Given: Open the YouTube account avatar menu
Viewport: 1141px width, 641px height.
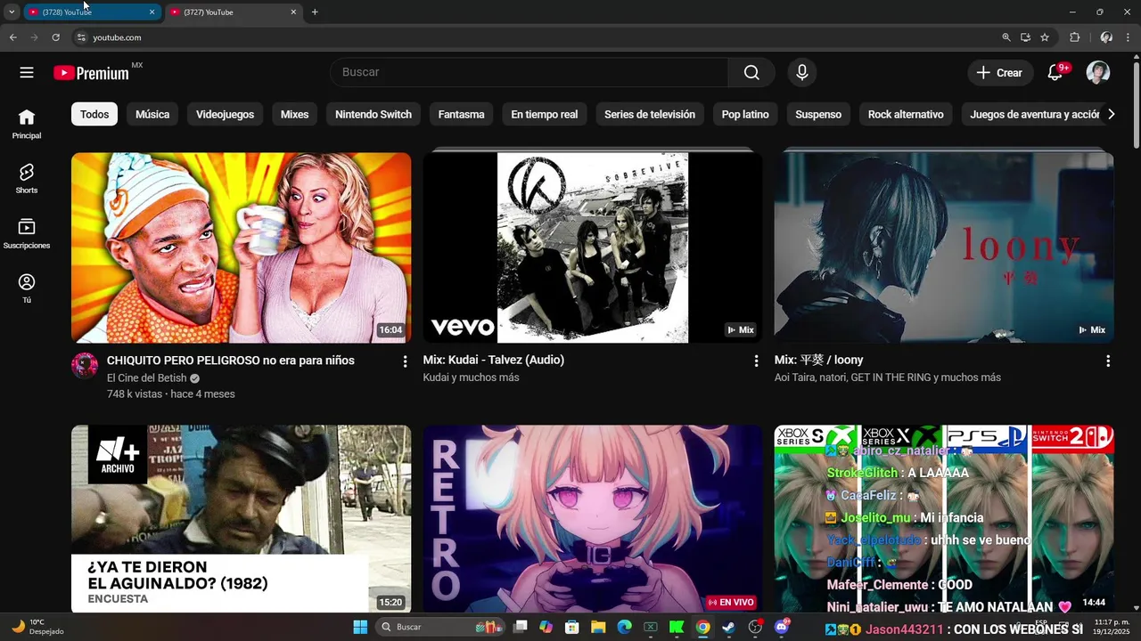Looking at the screenshot, I should click(1098, 73).
